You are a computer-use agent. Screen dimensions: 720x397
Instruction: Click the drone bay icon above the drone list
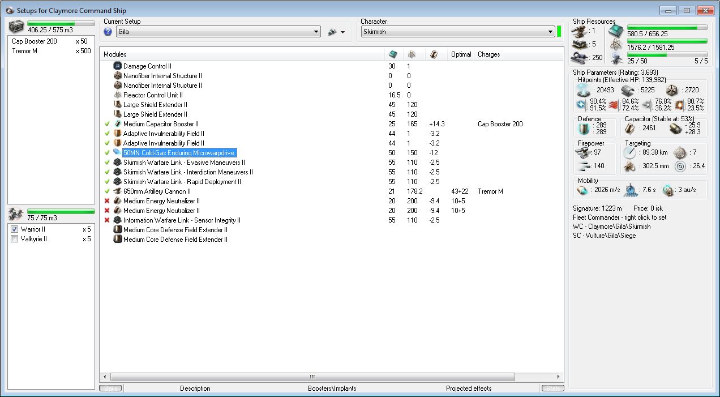16,214
